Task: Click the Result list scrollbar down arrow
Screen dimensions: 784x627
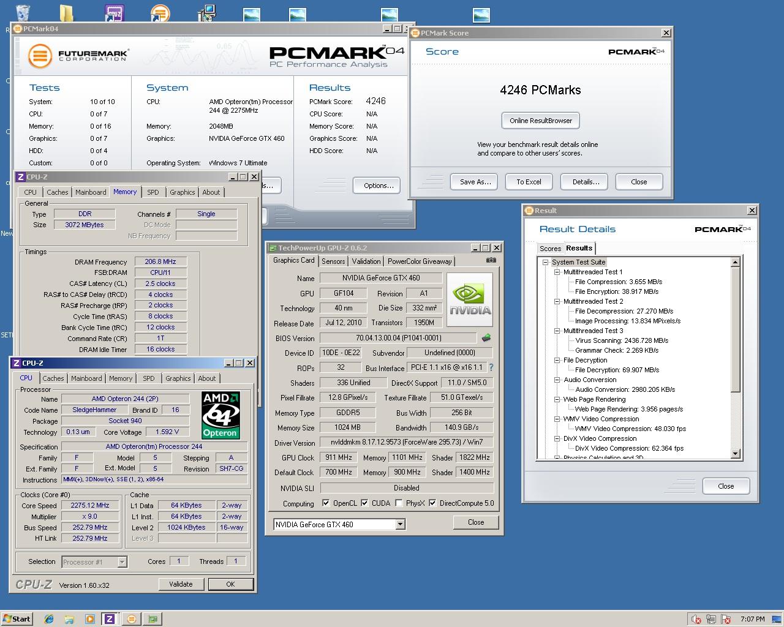Action: tap(736, 454)
